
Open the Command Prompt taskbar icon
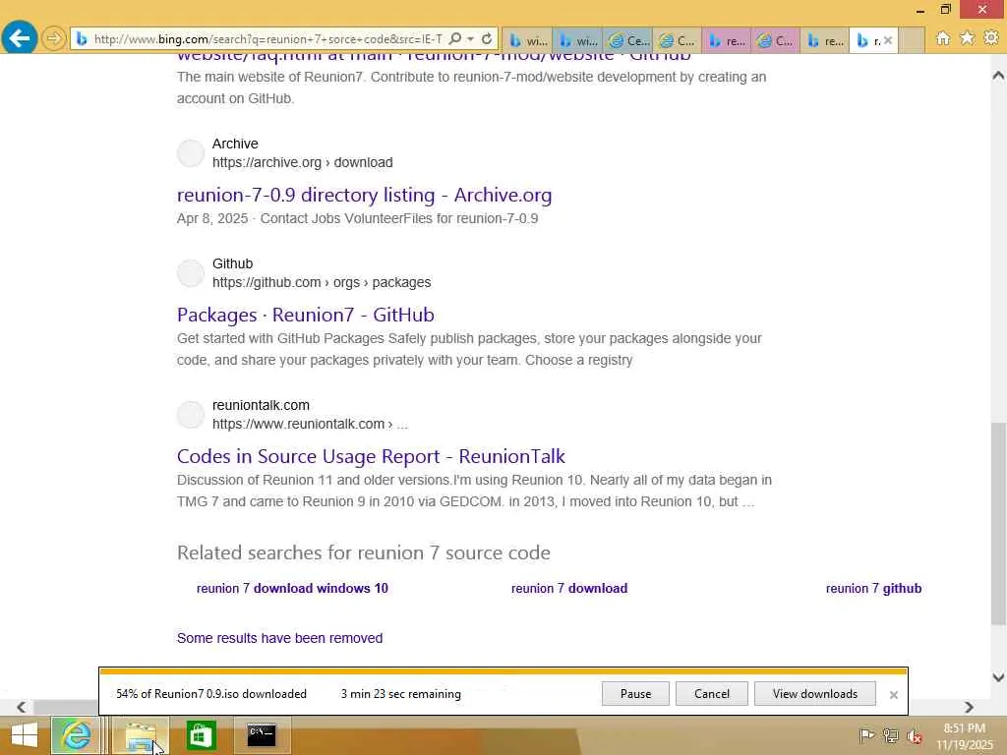click(x=262, y=735)
